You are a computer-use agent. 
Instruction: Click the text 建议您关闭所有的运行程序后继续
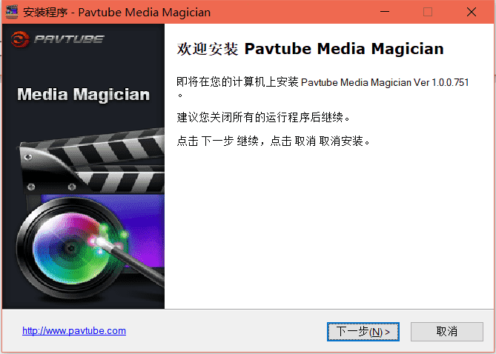point(263,118)
